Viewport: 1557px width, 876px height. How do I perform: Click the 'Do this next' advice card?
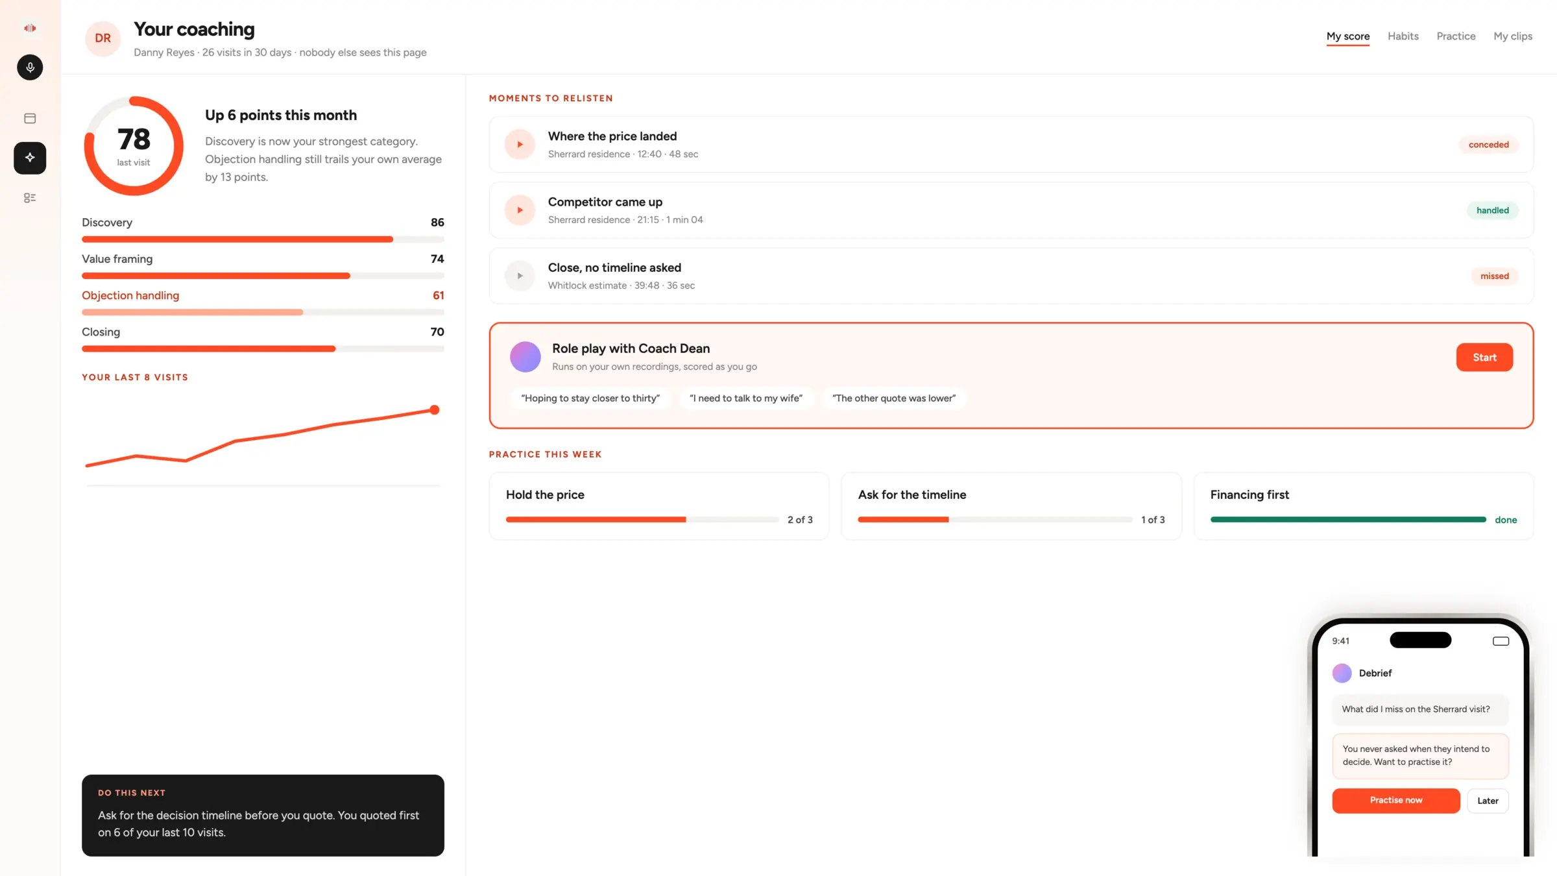click(263, 815)
